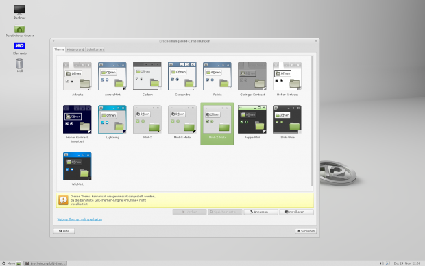Follow the Weitere Themen online erhalten link
Image resolution: width=425 pixels, height=266 pixels.
tap(80, 219)
